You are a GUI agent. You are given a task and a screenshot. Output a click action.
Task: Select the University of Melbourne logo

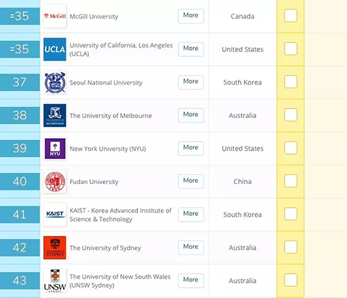(x=55, y=115)
